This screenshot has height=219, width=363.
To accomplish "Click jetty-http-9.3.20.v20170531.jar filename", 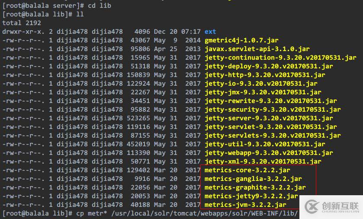I will (x=265, y=75).
